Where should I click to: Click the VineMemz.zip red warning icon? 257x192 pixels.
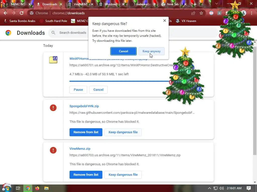(x=53, y=150)
